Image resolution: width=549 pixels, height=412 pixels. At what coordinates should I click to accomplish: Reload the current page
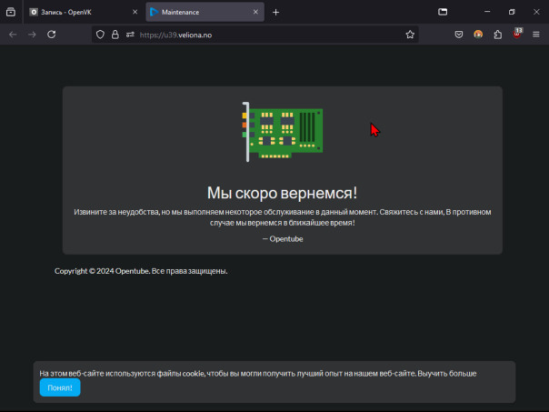(x=52, y=35)
